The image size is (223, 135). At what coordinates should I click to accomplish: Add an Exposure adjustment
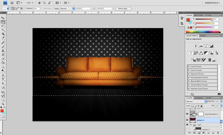(211, 46)
